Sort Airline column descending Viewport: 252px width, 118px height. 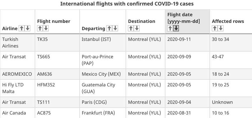pos(27,28)
